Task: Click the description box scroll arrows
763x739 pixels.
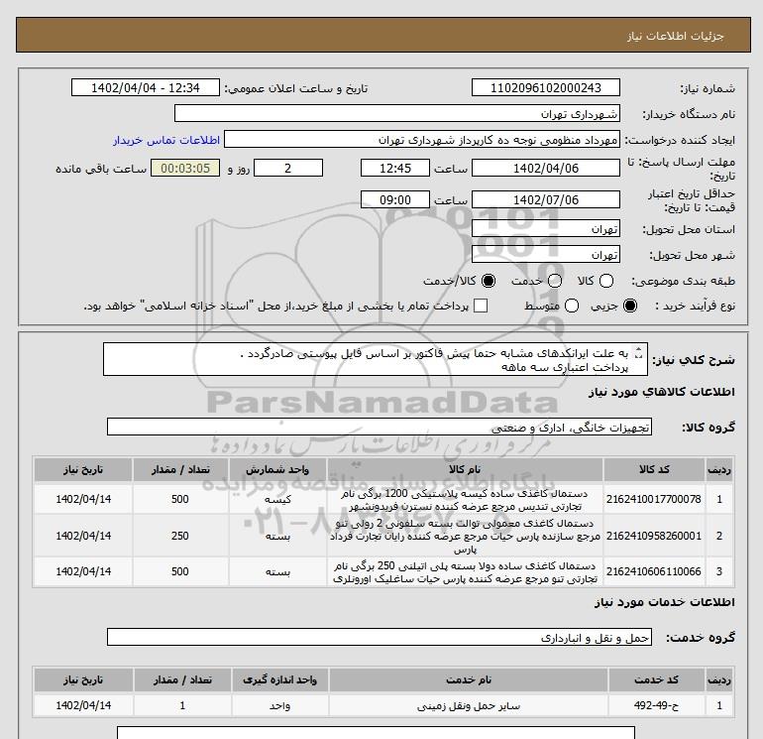Action: pos(639,353)
